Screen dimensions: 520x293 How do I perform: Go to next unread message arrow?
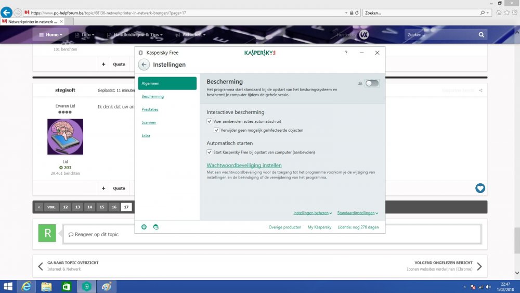(479, 266)
